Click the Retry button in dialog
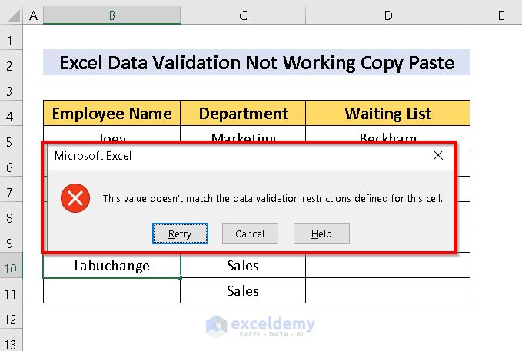Image resolution: width=522 pixels, height=351 pixels. tap(180, 233)
